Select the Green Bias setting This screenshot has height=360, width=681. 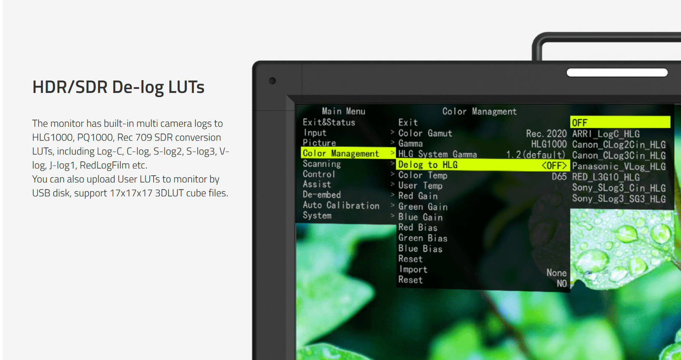(x=423, y=238)
